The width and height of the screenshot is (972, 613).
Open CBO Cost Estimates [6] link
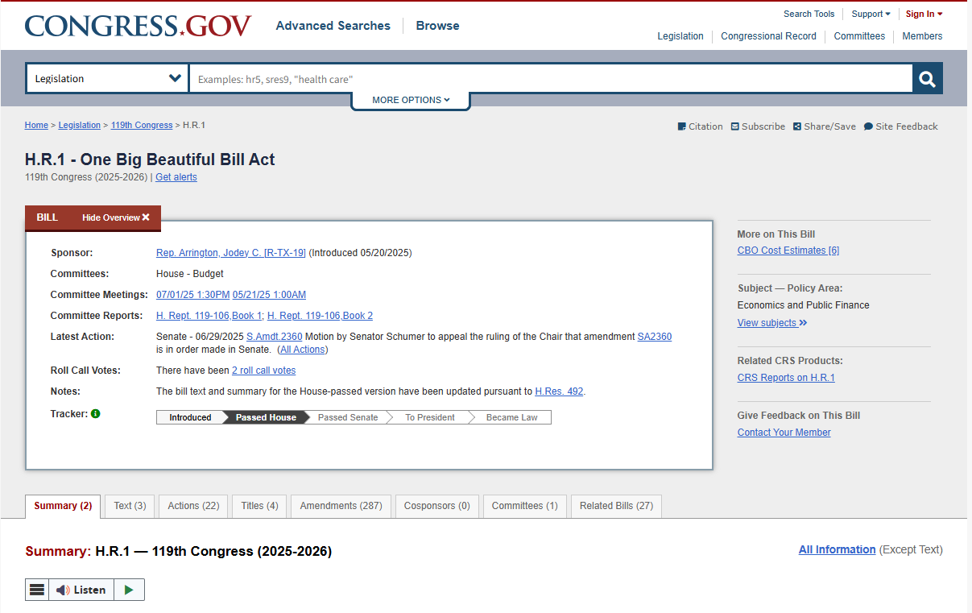[x=788, y=251]
